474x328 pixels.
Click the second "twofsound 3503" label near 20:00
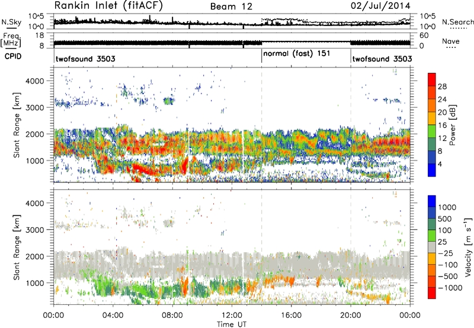[x=382, y=59]
